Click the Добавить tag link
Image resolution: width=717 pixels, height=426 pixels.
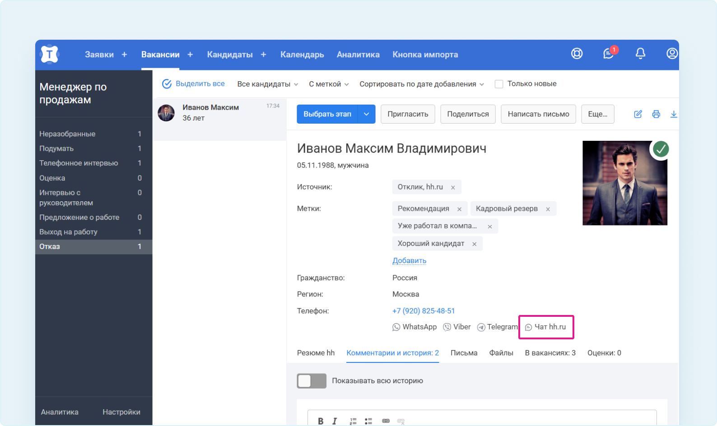click(409, 261)
